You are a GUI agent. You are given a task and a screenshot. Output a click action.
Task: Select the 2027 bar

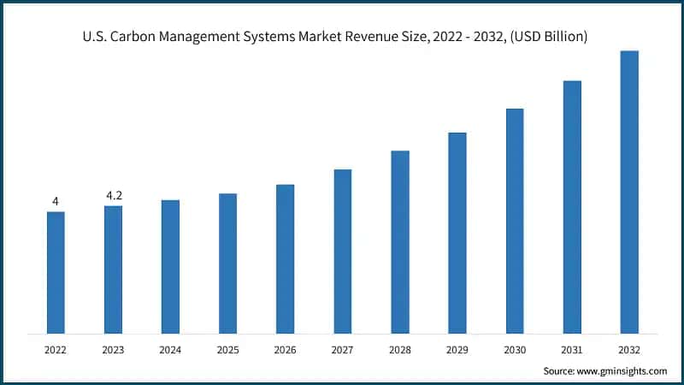point(343,252)
